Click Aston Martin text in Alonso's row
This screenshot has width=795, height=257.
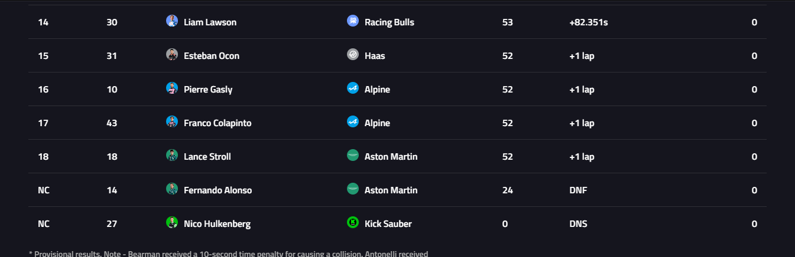tap(391, 190)
